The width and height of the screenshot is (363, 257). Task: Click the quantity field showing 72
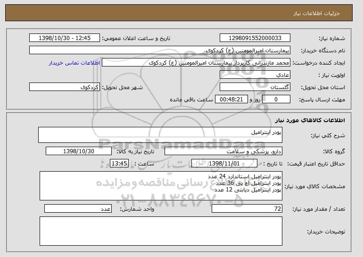pos(247,208)
